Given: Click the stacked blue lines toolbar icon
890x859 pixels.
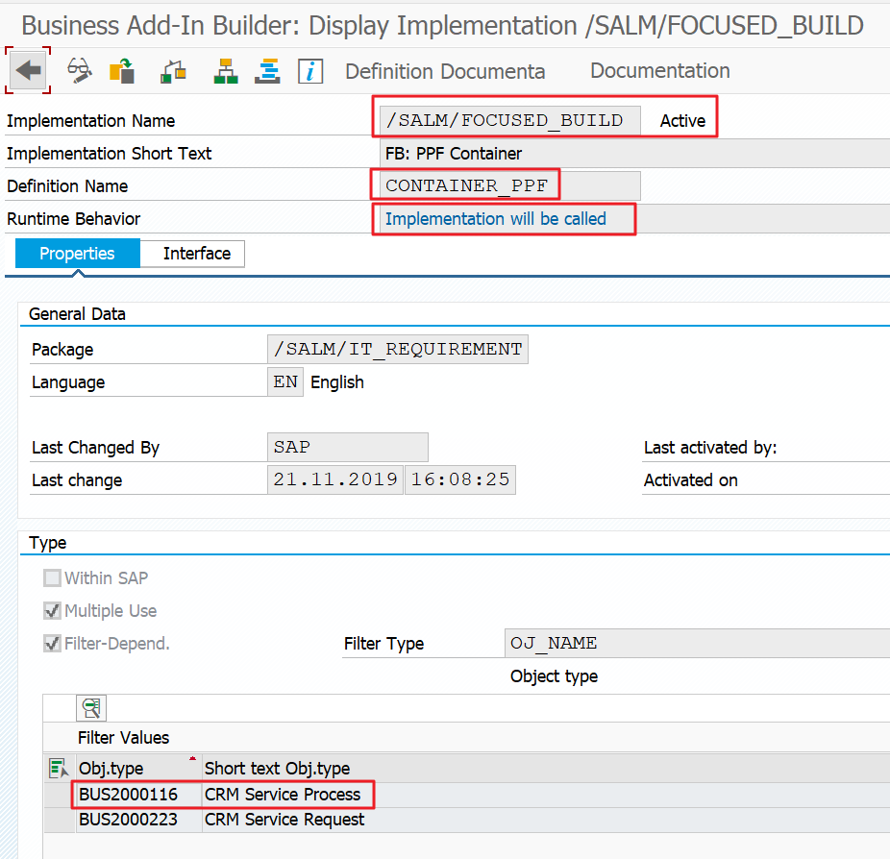Looking at the screenshot, I should coord(267,70).
